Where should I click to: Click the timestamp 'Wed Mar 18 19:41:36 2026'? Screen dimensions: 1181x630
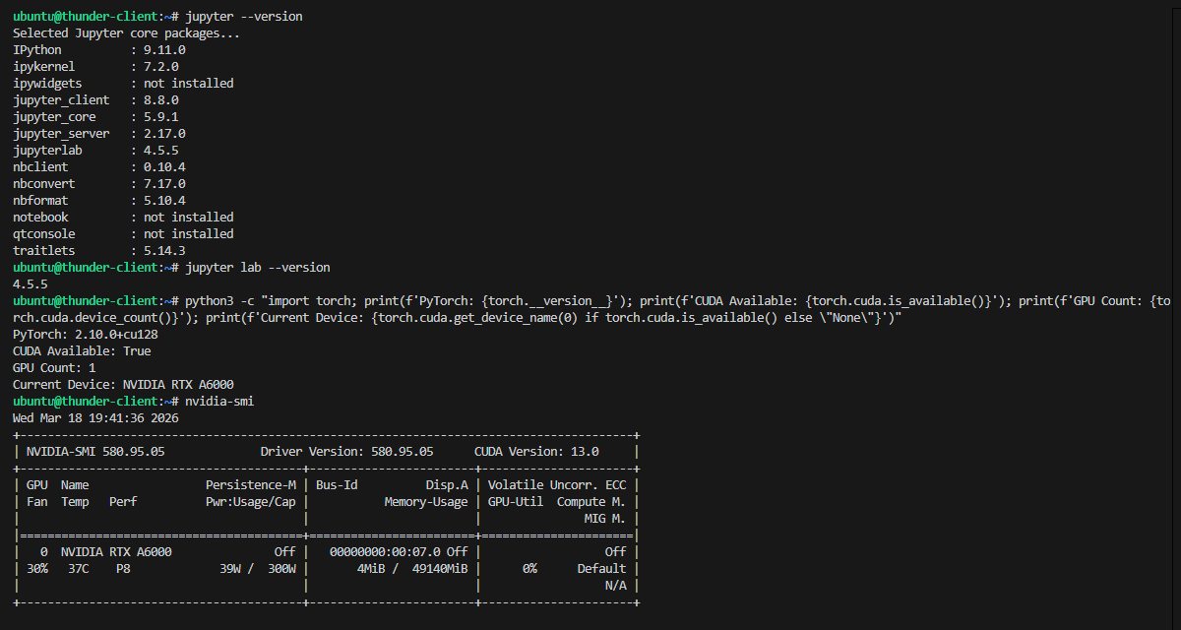click(x=95, y=418)
